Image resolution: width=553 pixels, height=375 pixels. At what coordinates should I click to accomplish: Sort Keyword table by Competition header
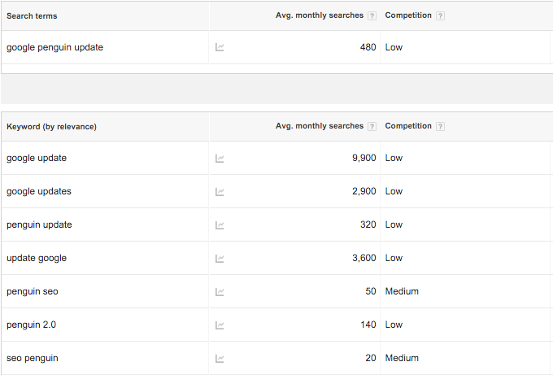(x=408, y=126)
